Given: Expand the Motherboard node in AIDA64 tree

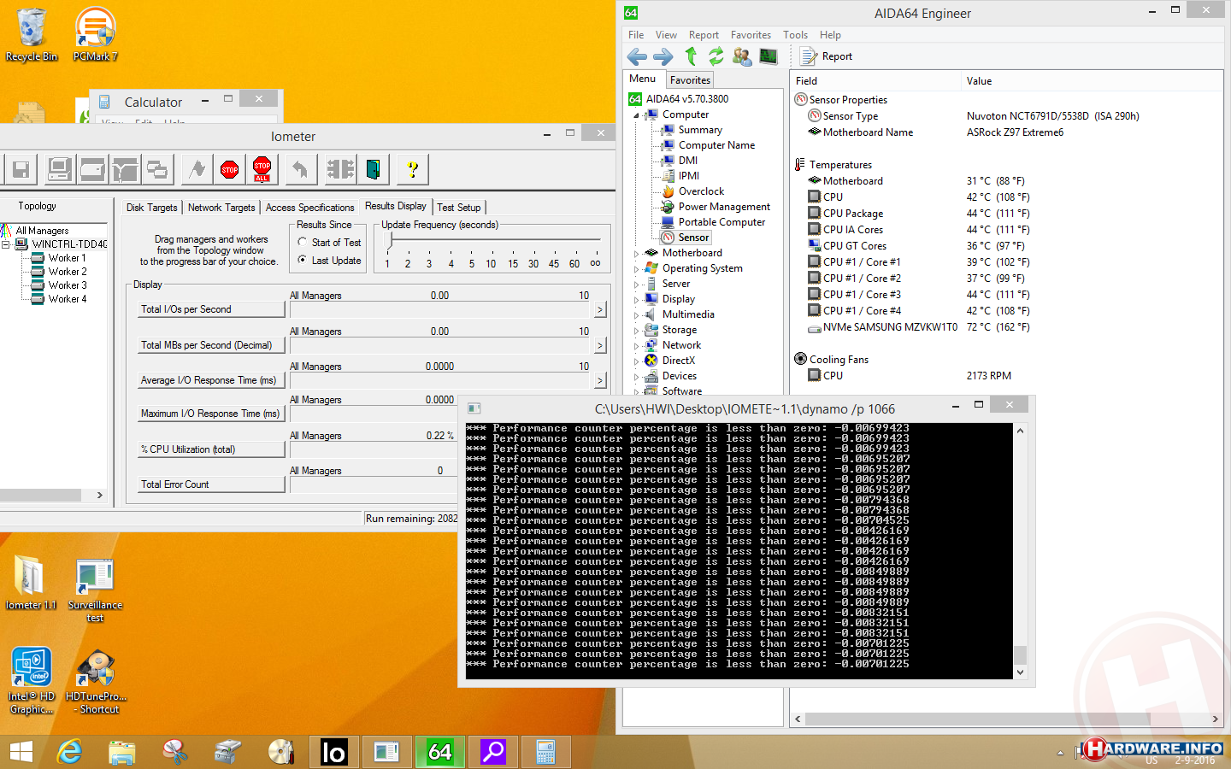Looking at the screenshot, I should (636, 254).
